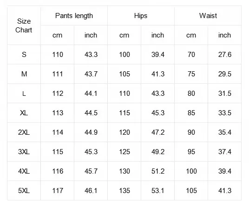Select the 3XL size row label

pos(24,152)
